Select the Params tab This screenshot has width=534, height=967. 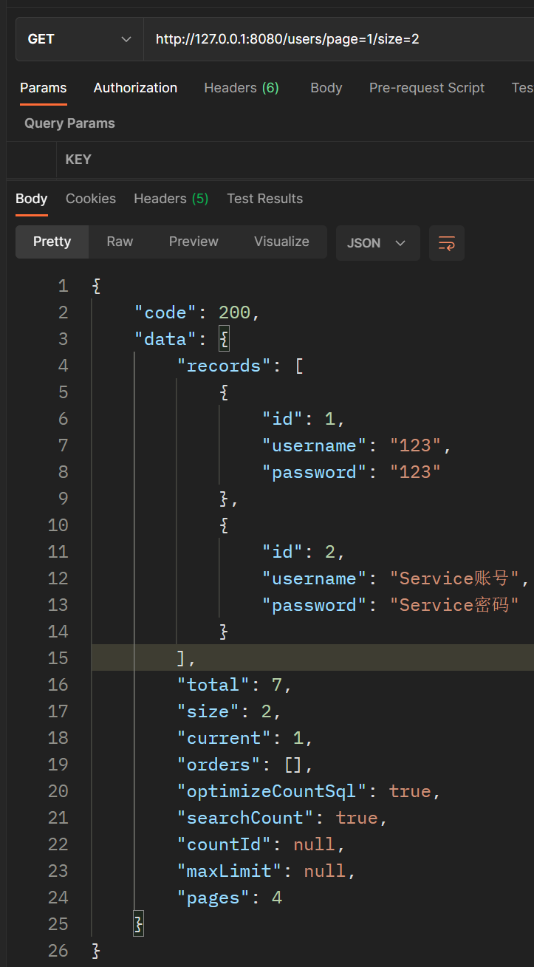point(43,88)
